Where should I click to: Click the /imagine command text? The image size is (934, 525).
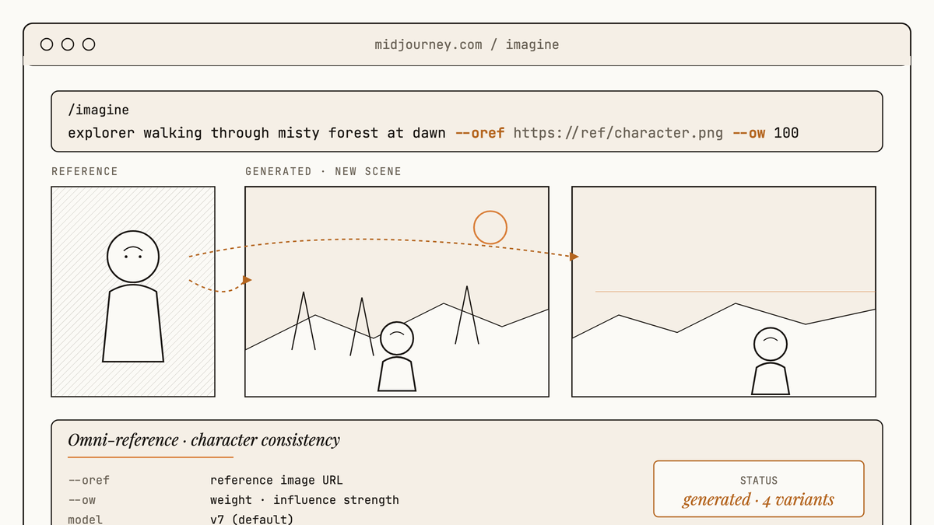98,110
